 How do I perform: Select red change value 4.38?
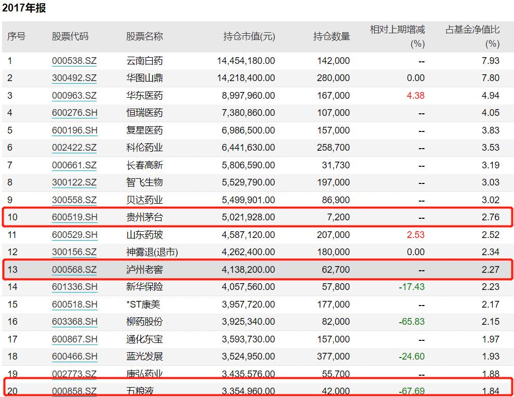[x=416, y=96]
